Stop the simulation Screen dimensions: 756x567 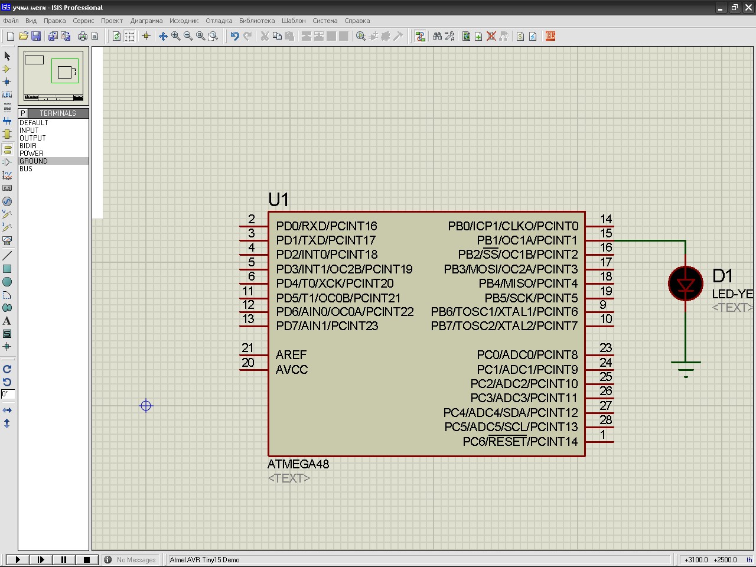87,559
